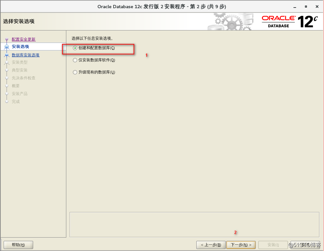Click the disabled 安装(I) button
Viewport: 324px width, 251px height.
click(x=273, y=245)
